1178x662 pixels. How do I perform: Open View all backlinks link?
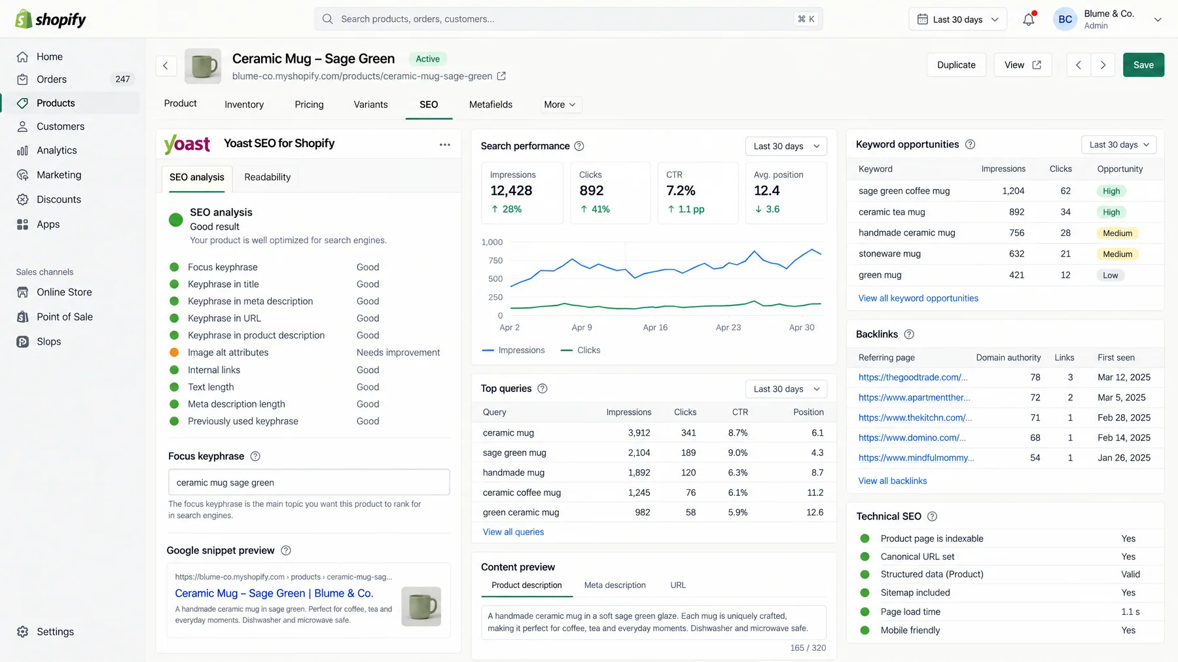tap(893, 481)
